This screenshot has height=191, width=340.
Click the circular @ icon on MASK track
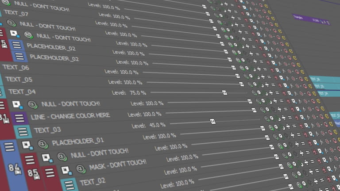[80, 169]
